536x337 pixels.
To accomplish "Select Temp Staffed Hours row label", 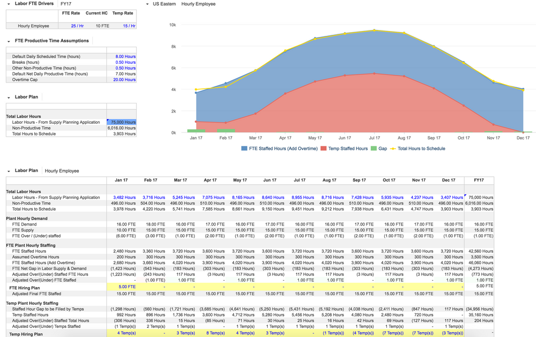I will (30, 315).
